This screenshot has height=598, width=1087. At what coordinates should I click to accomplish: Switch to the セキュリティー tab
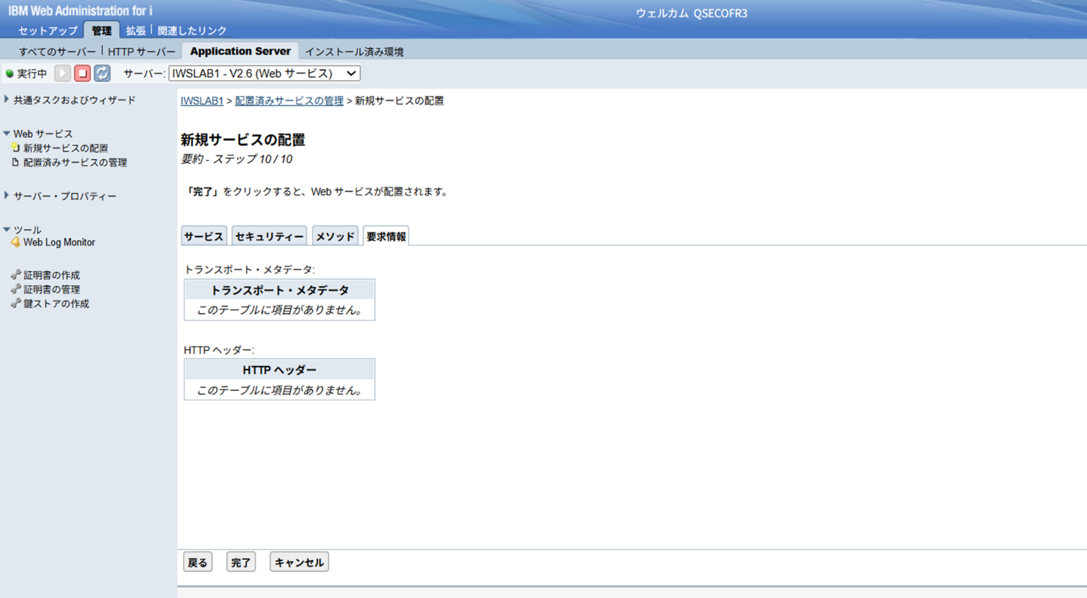coord(269,237)
